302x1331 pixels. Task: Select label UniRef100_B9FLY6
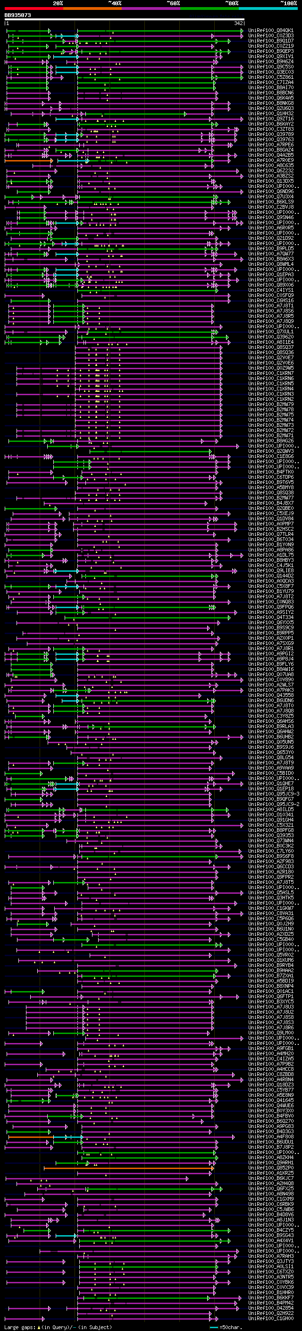click(x=271, y=664)
